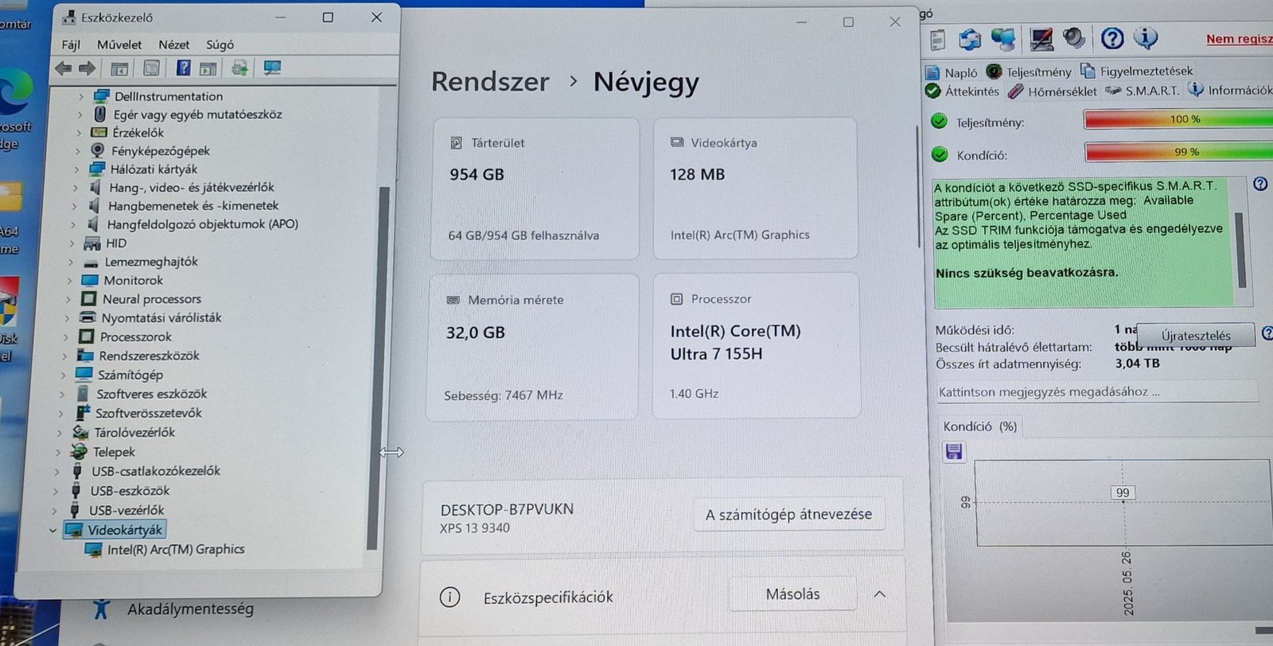Open the Nem regisz... registration link

coord(1239,38)
